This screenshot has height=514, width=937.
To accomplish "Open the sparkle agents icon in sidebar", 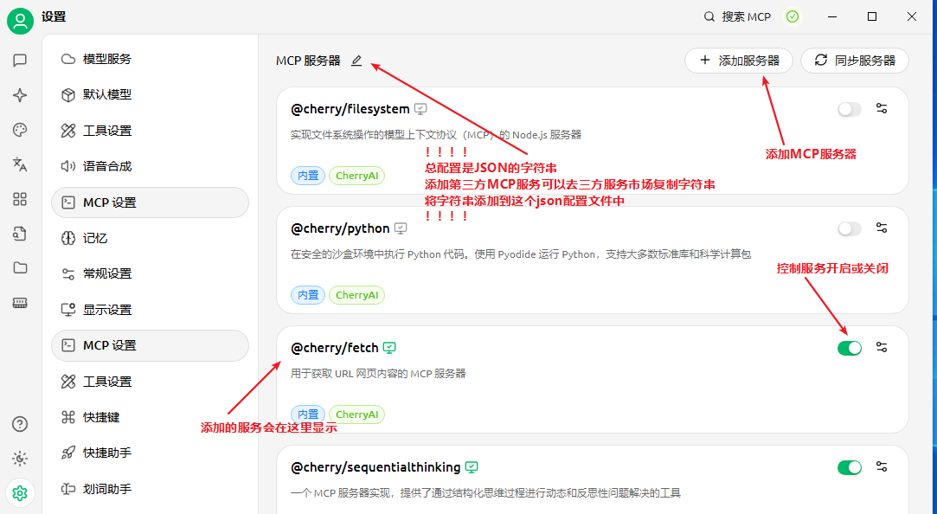I will pos(20,95).
